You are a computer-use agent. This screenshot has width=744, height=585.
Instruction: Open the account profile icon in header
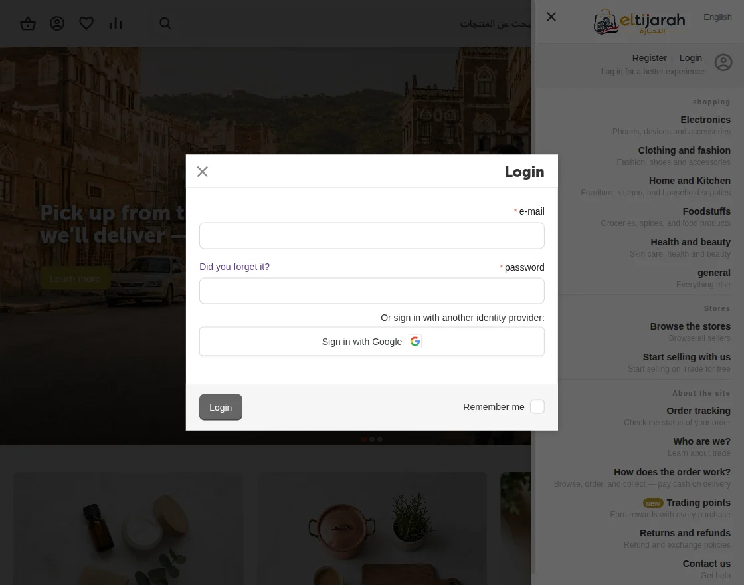click(57, 23)
